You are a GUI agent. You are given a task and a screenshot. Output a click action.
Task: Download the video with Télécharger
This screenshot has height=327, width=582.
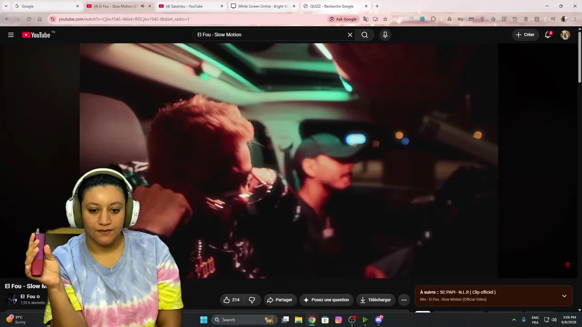[x=376, y=300]
